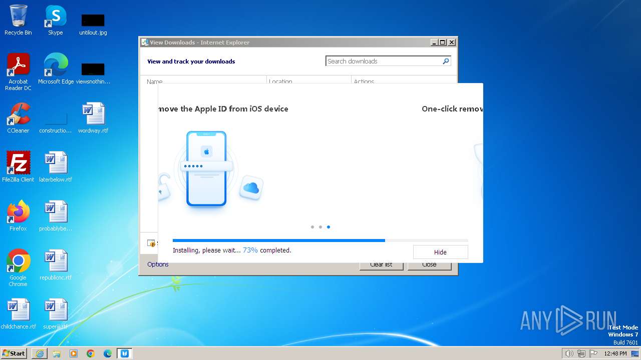The image size is (641, 360).
Task: Launch the FileZilla Client shortcut
Action: tap(18, 166)
